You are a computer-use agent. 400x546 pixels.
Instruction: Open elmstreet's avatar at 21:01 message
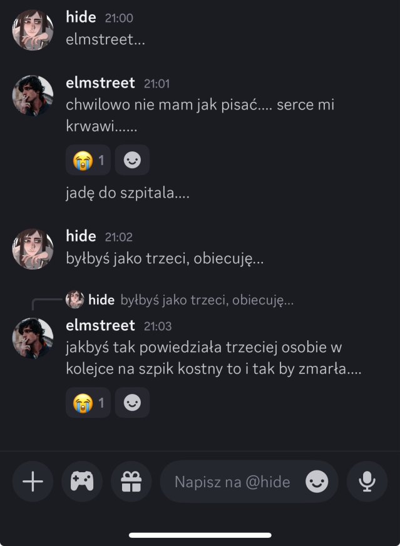(33, 96)
